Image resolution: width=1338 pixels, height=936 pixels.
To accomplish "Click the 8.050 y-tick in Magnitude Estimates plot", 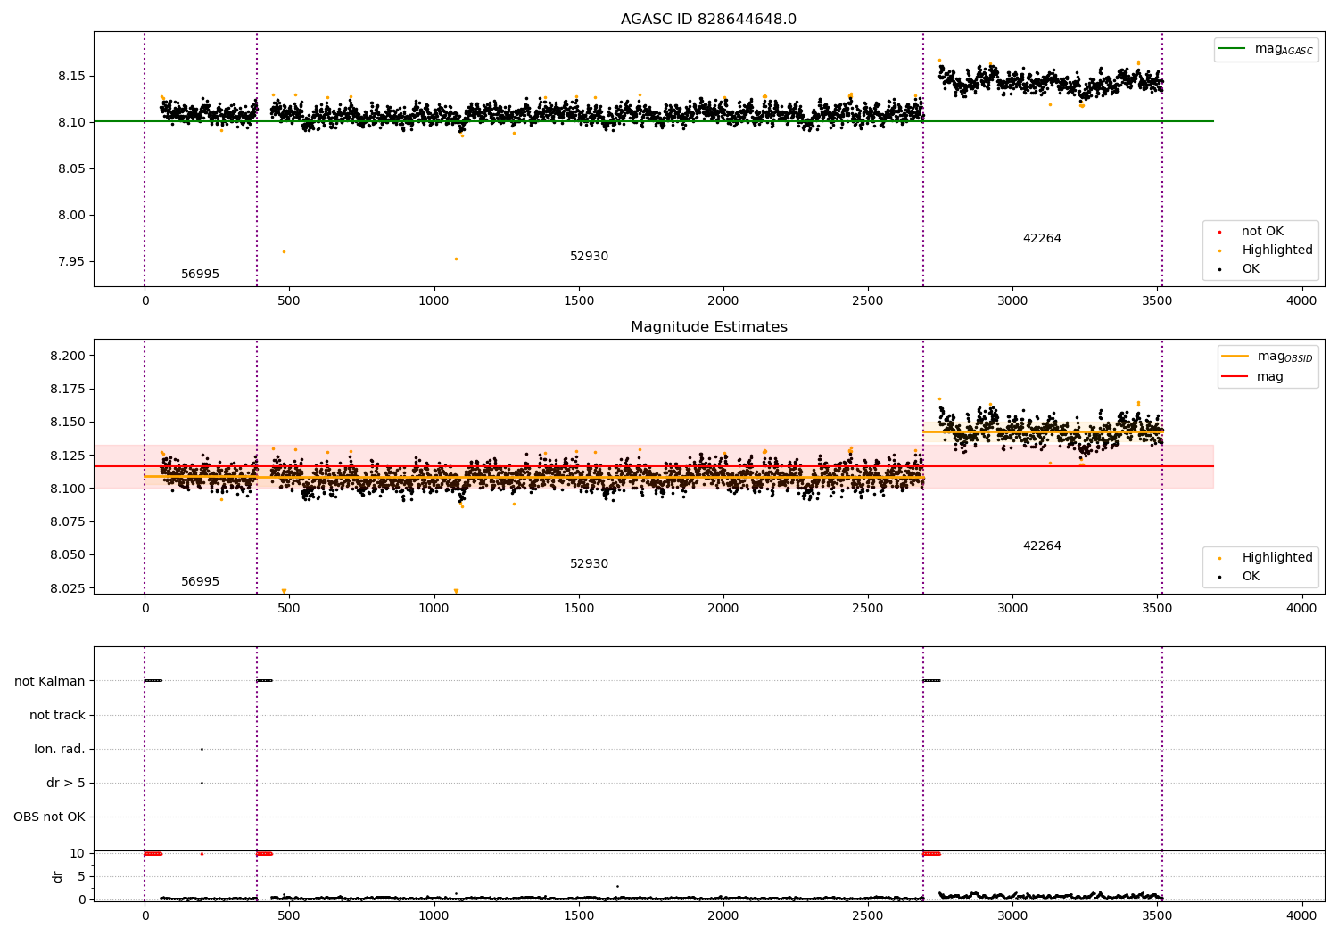I will [x=69, y=555].
